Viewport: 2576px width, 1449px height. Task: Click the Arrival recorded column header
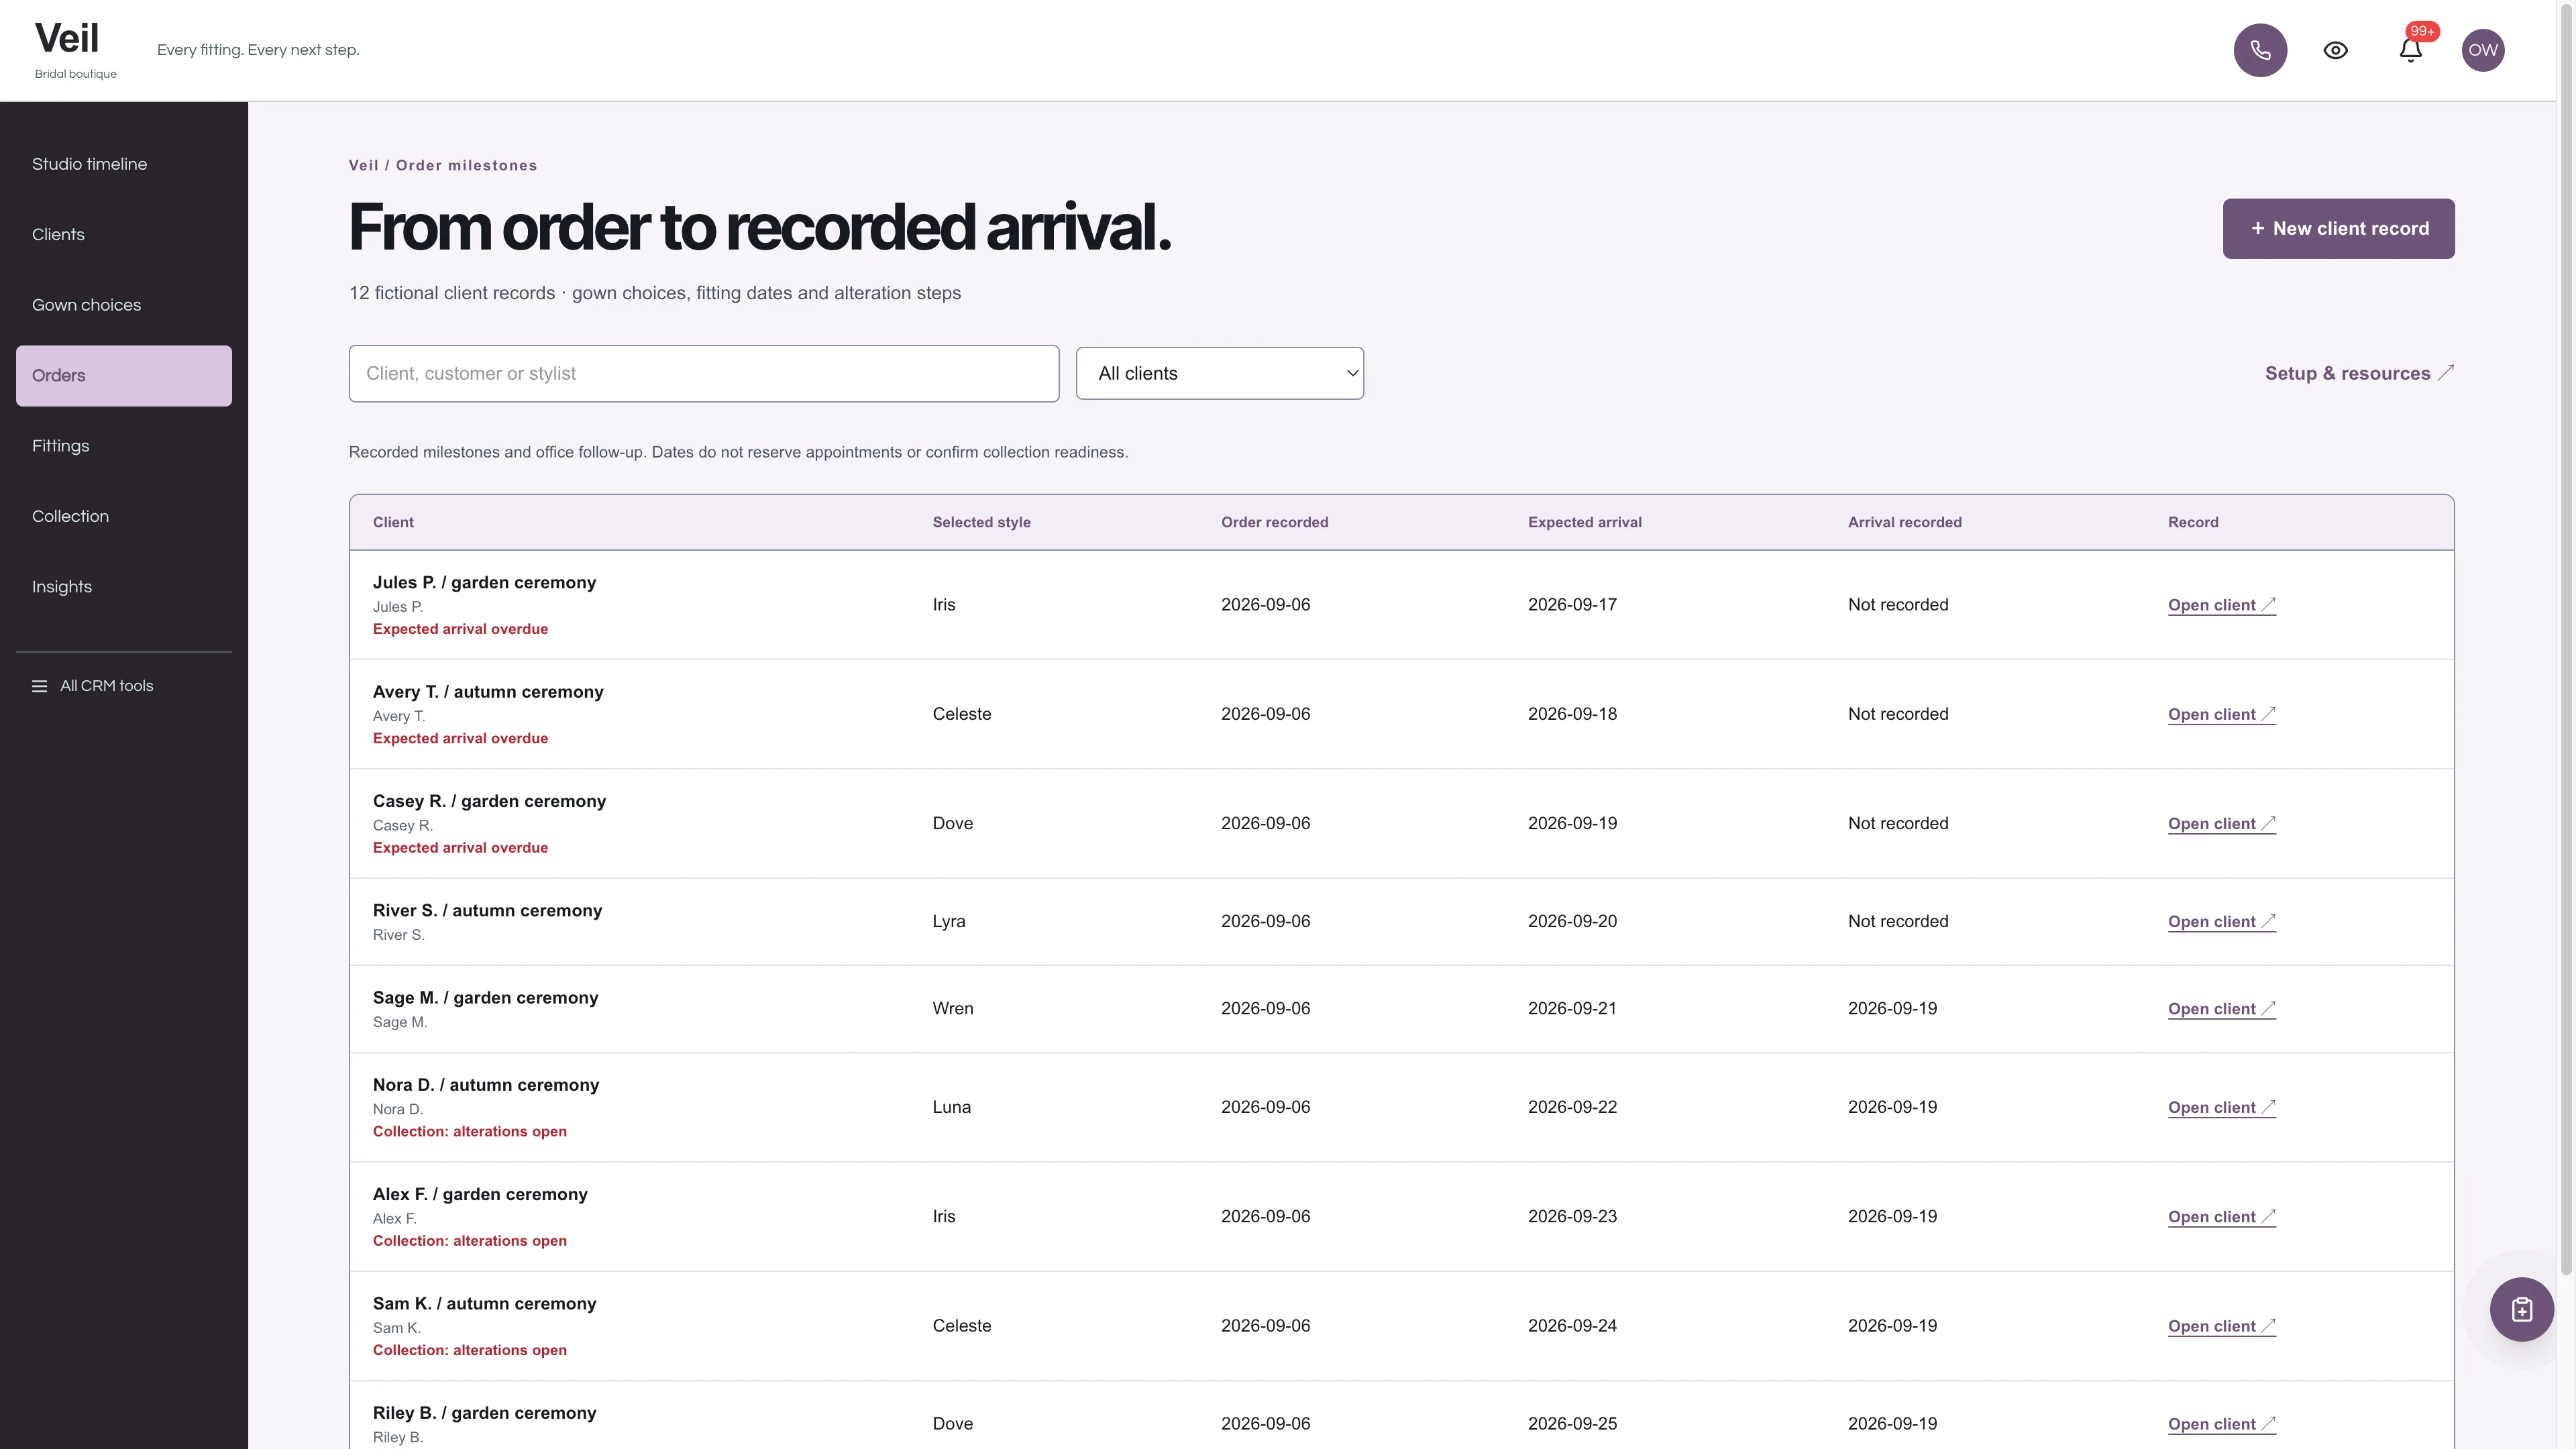coord(1904,522)
